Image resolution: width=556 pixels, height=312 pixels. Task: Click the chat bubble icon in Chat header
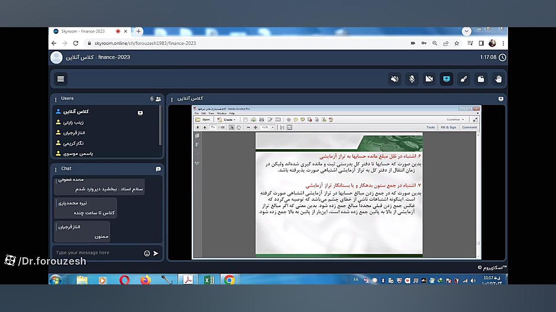coord(158,169)
